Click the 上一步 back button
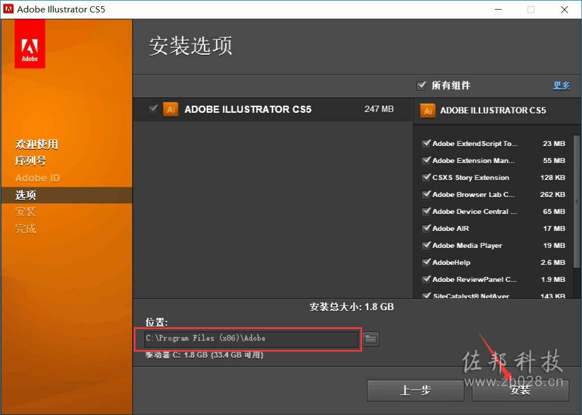The image size is (582, 415). click(415, 390)
